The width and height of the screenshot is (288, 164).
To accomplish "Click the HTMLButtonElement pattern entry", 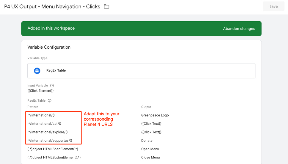I will (x=54, y=157).
